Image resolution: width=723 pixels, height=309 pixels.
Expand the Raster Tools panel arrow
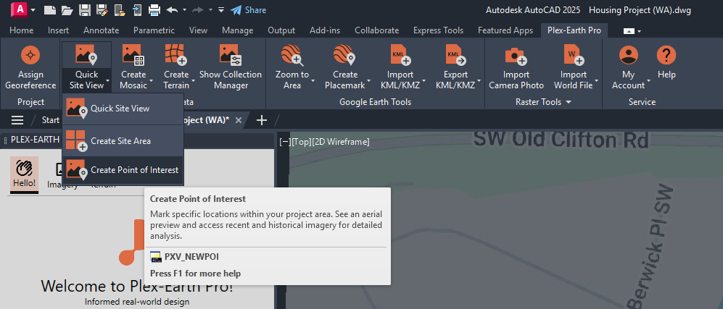pyautogui.click(x=569, y=102)
